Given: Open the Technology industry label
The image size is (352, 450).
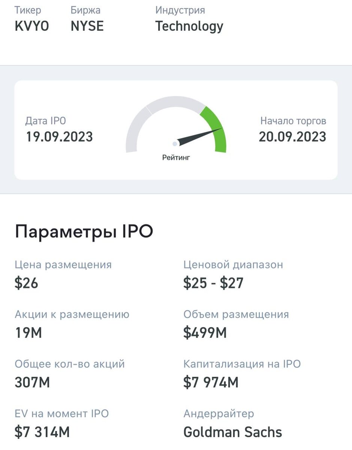Looking at the screenshot, I should pyautogui.click(x=189, y=26).
